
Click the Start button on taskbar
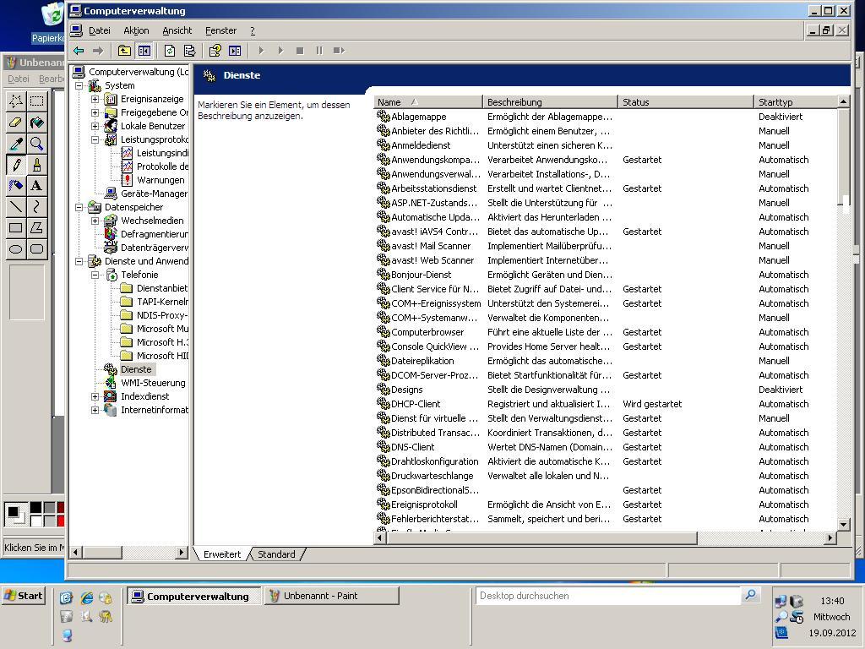[x=24, y=596]
